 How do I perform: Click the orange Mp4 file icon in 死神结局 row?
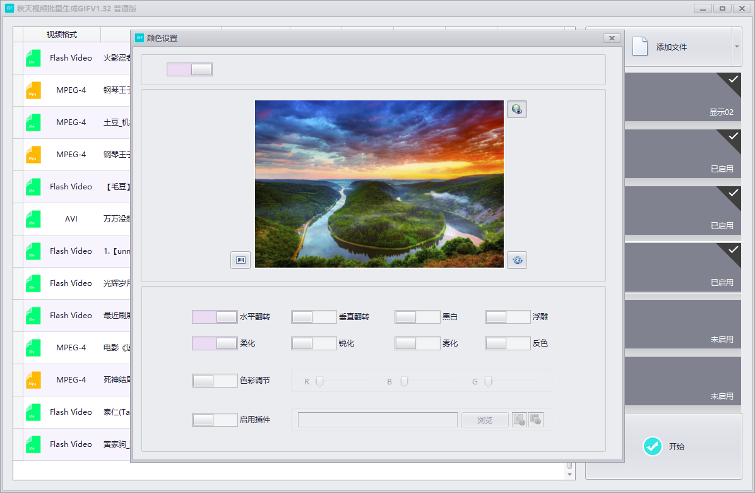[33, 381]
